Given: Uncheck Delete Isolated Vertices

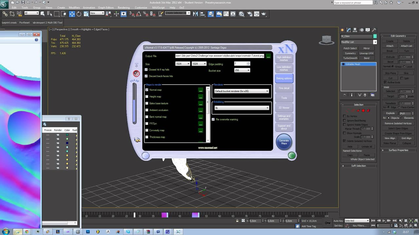Looking at the screenshot, I should point(344,141).
